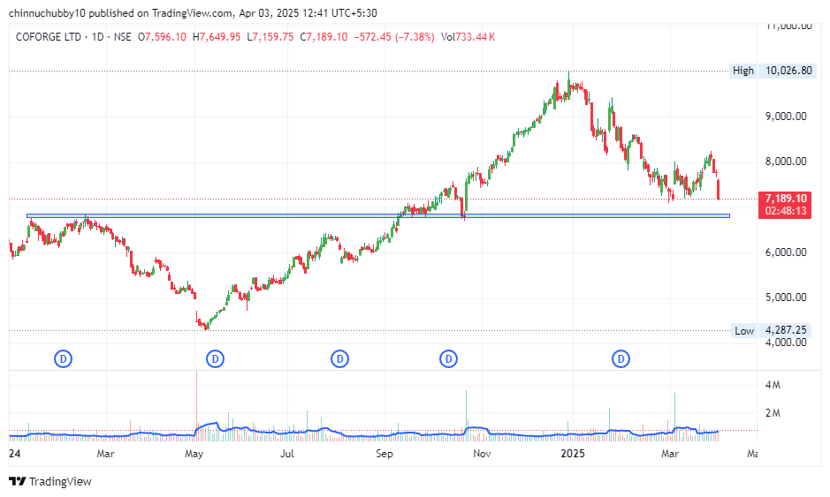Screen dimensions: 830x497
Task: Click the low value L7,159.75
Action: tap(270, 37)
